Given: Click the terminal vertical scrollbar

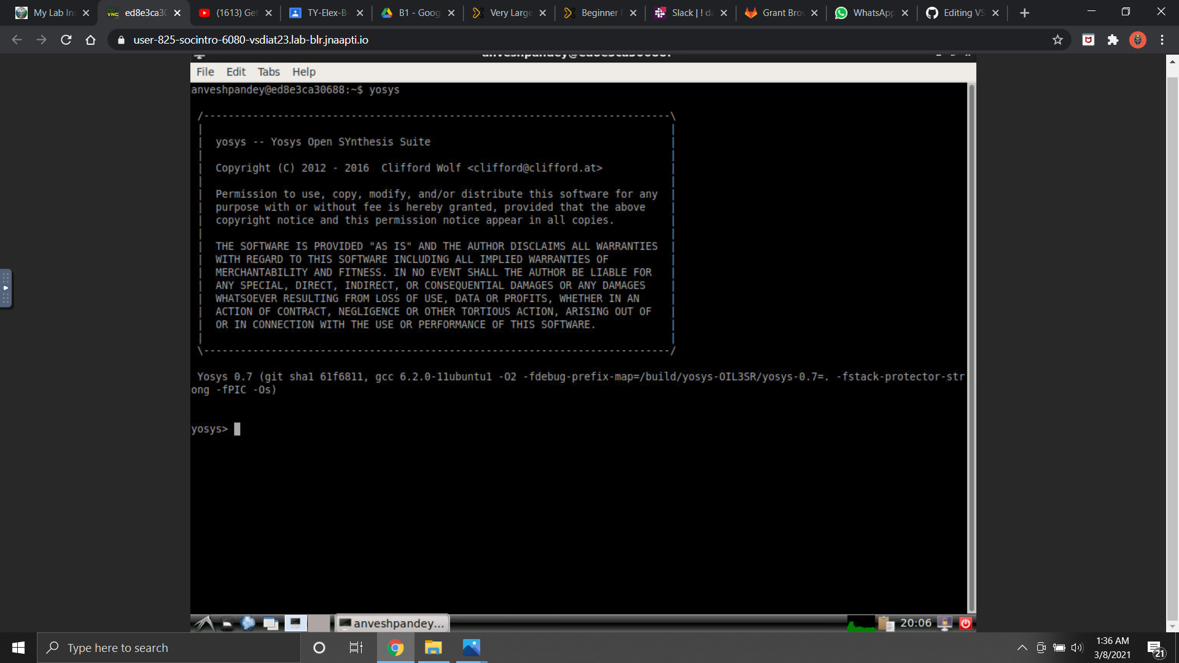Looking at the screenshot, I should point(971,349).
